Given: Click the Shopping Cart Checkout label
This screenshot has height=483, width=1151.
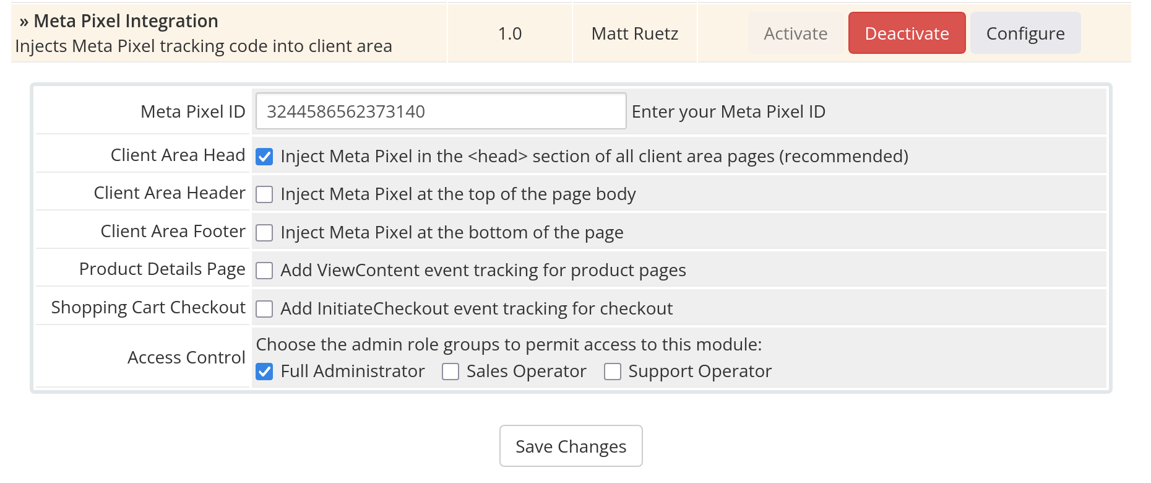Looking at the screenshot, I should point(149,308).
